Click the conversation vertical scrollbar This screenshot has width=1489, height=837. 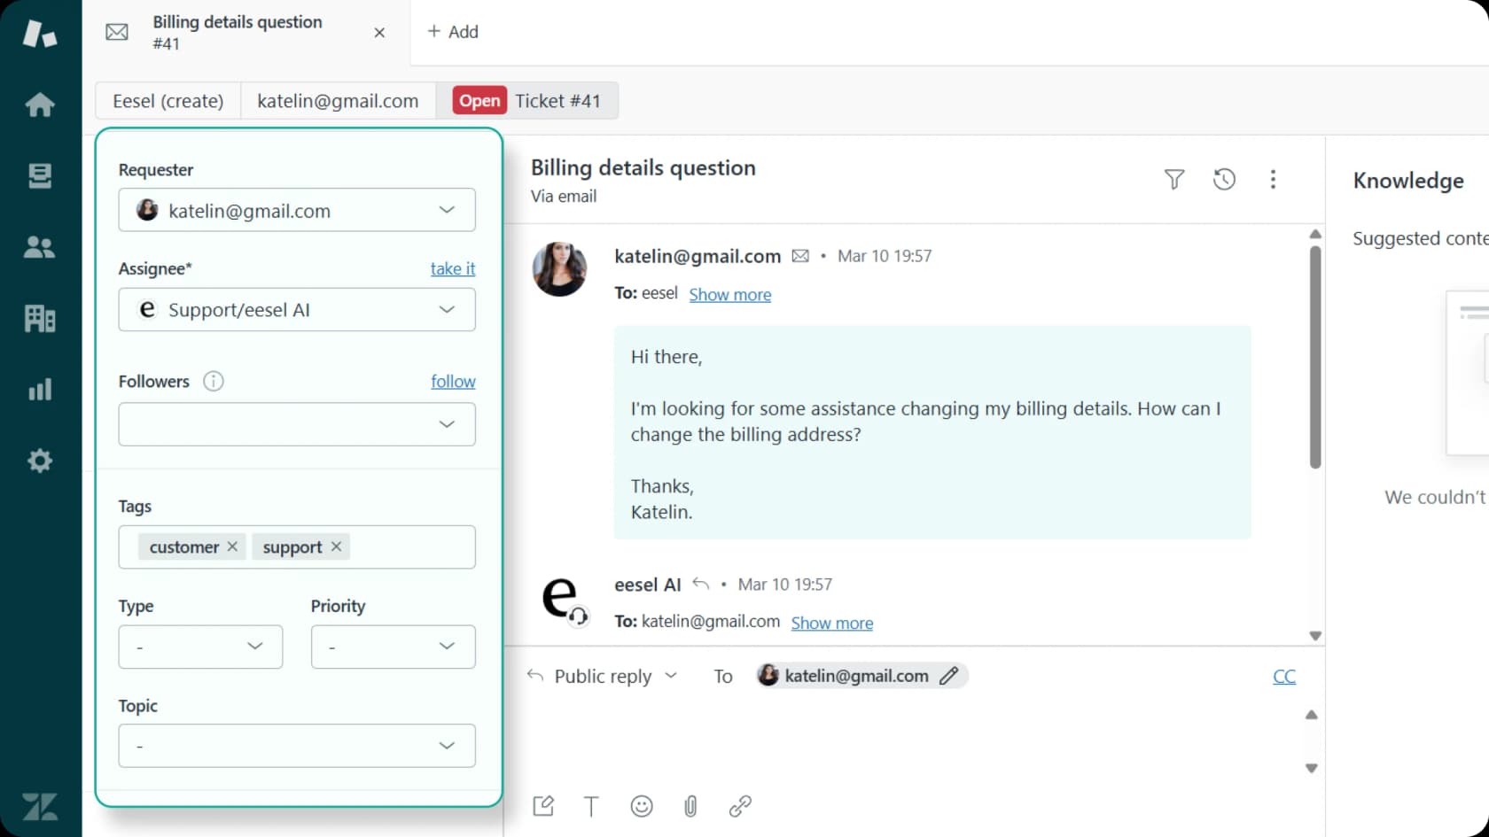click(1315, 356)
